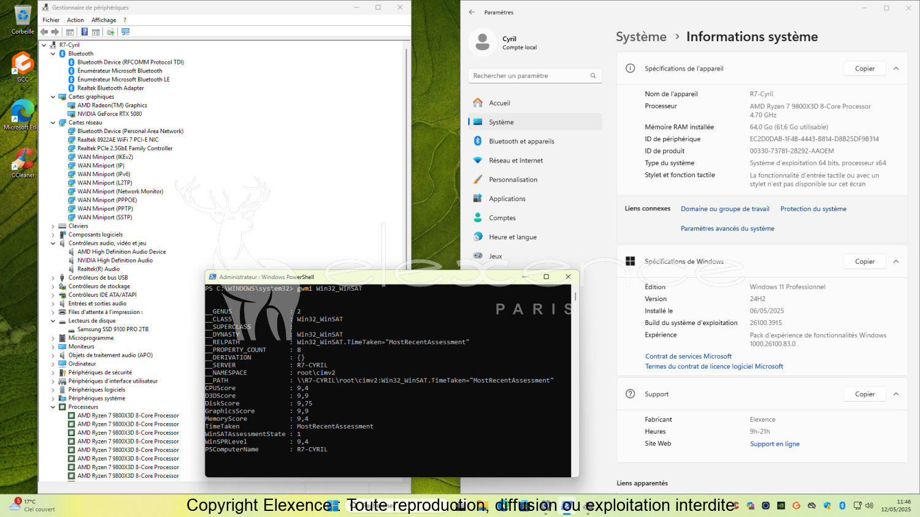Open Paramètres avancés du système link
This screenshot has width=920, height=517.
point(727,229)
